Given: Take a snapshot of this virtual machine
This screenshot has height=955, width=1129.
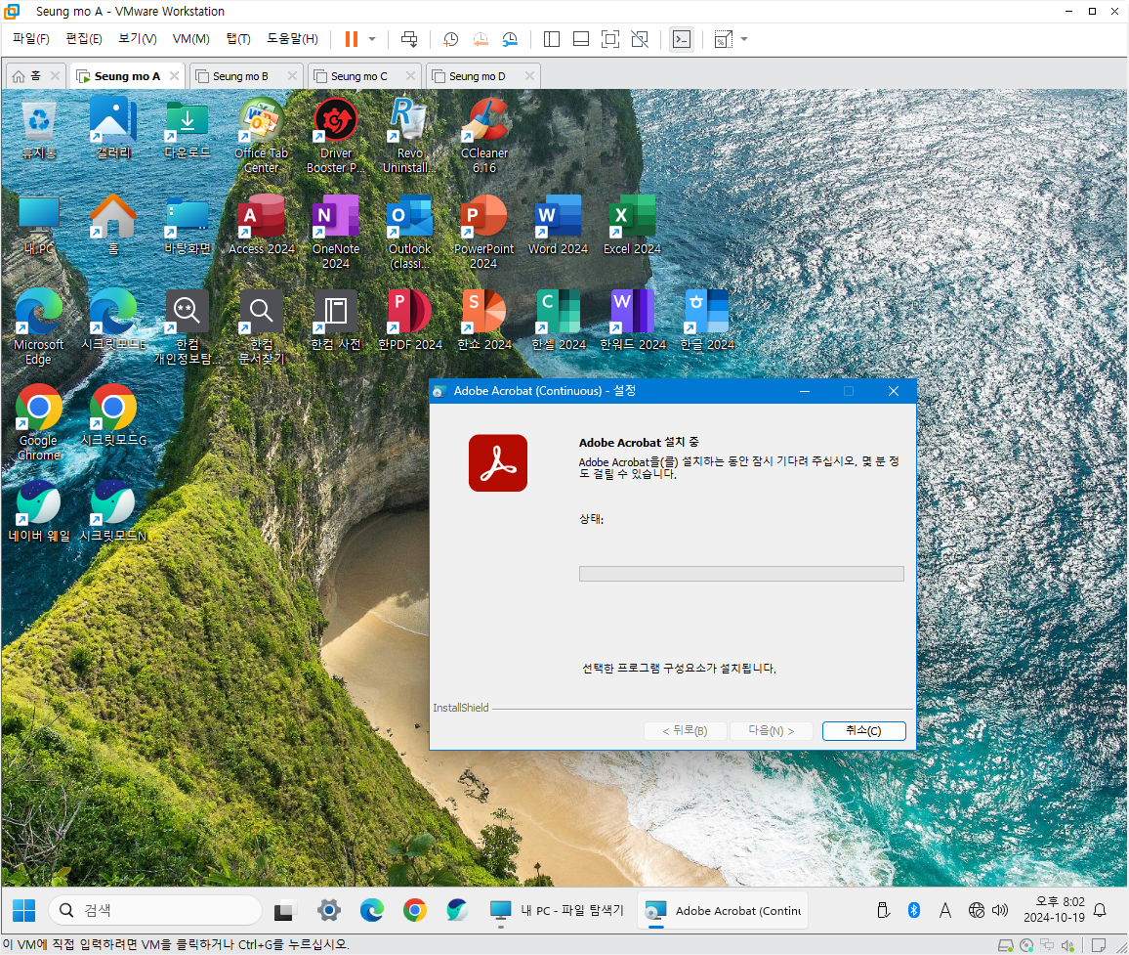Looking at the screenshot, I should (x=451, y=39).
